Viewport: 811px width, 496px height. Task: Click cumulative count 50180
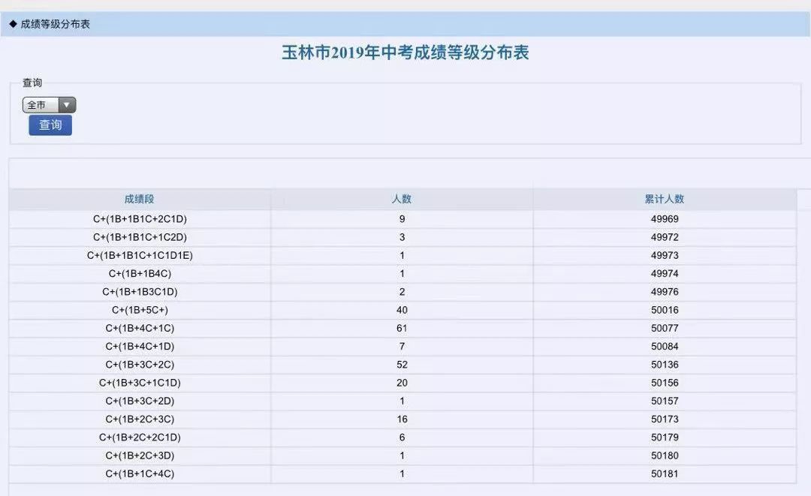point(665,455)
